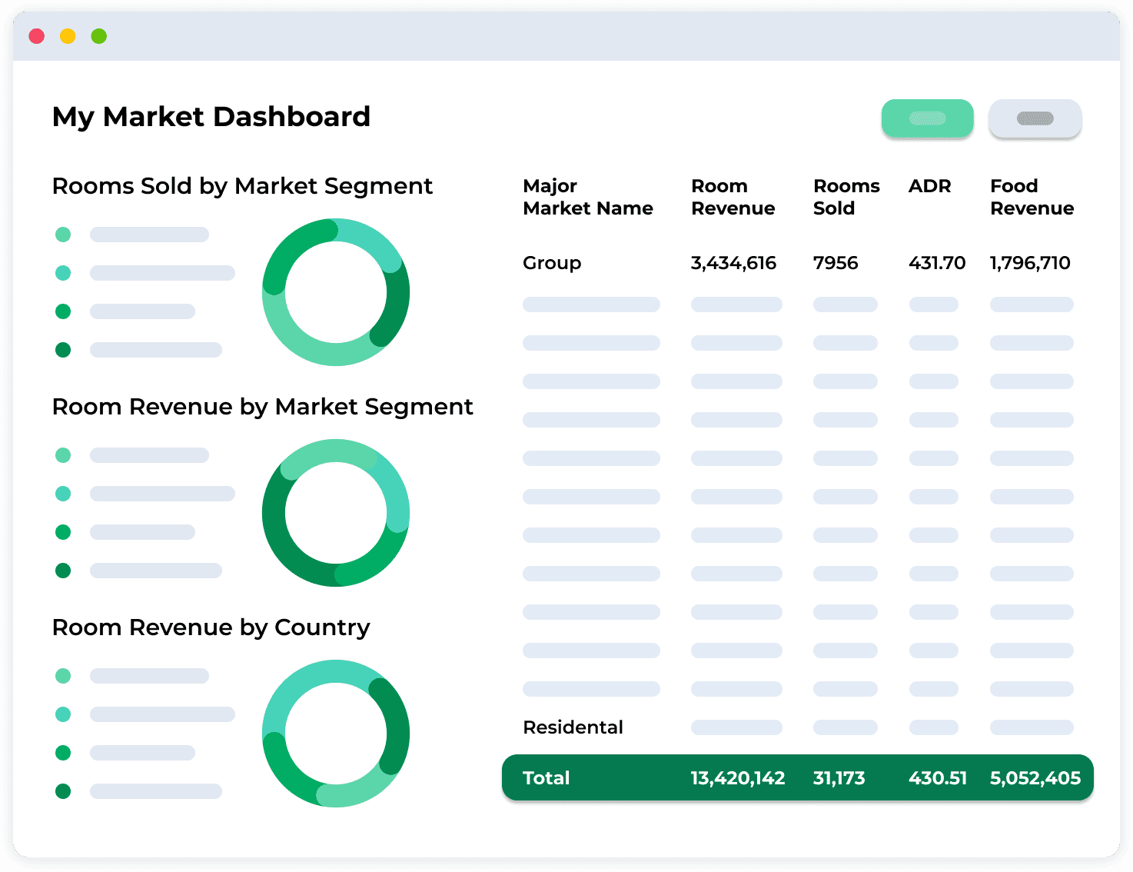Image resolution: width=1133 pixels, height=872 pixels.
Task: Click the ADR column header
Action: [929, 186]
